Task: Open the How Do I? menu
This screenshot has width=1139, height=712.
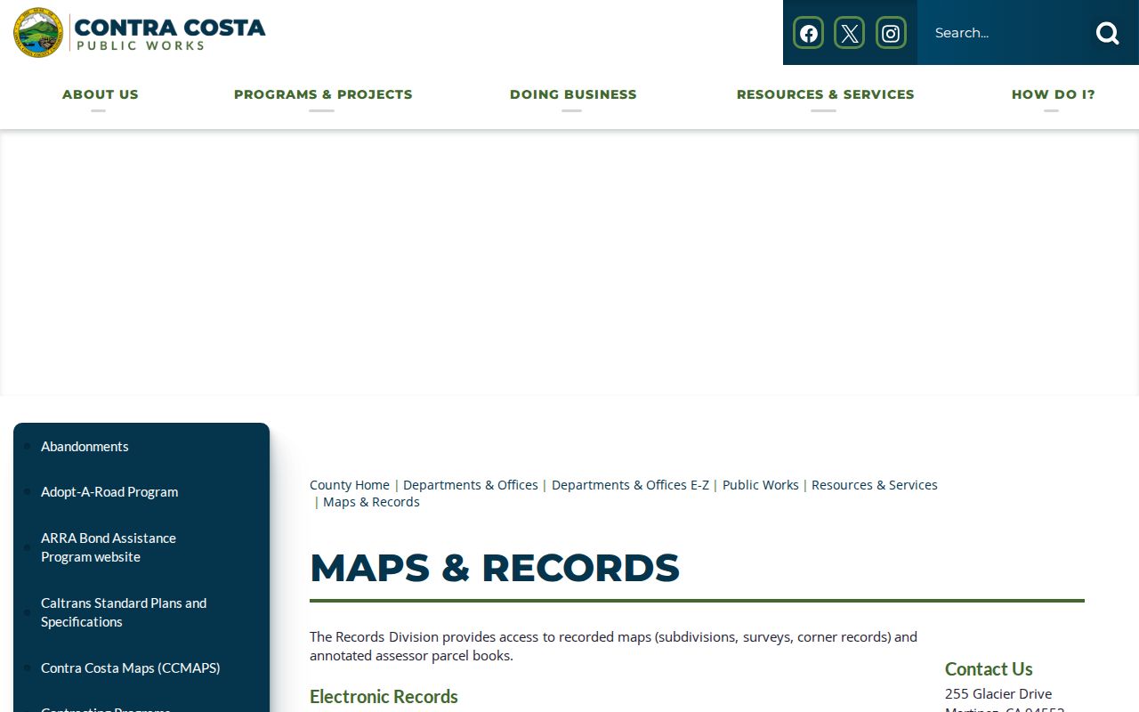Action: pos(1053,94)
